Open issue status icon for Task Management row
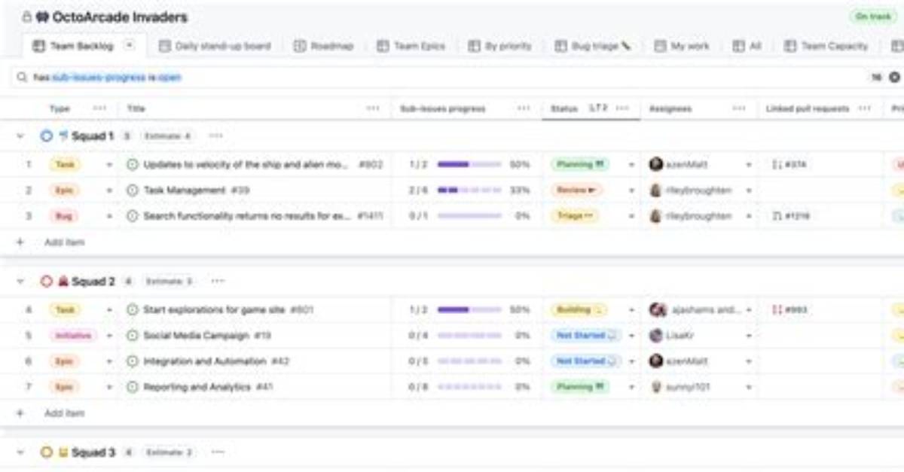 133,190
